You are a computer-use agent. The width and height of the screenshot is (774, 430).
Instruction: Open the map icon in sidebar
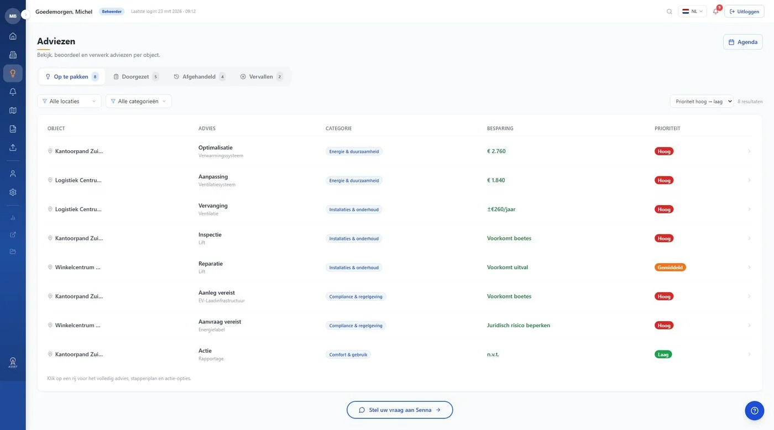point(13,111)
